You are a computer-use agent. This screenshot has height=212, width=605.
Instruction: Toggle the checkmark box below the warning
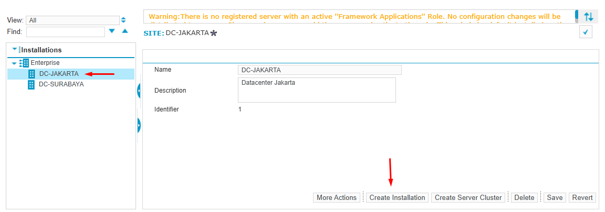(586, 32)
